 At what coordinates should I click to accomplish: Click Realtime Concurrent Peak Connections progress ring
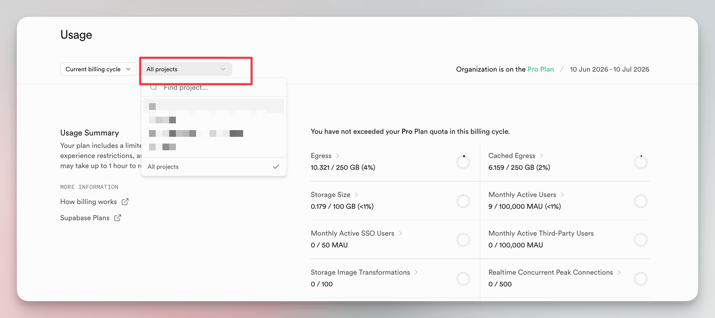(641, 279)
